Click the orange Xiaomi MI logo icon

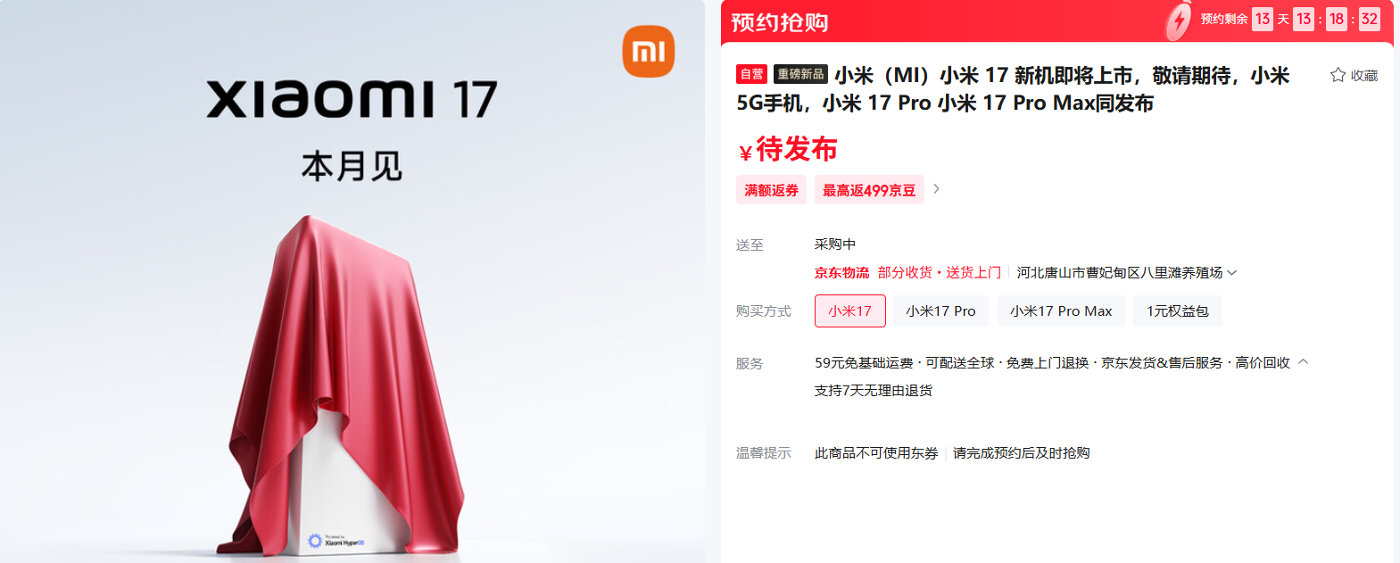[649, 52]
